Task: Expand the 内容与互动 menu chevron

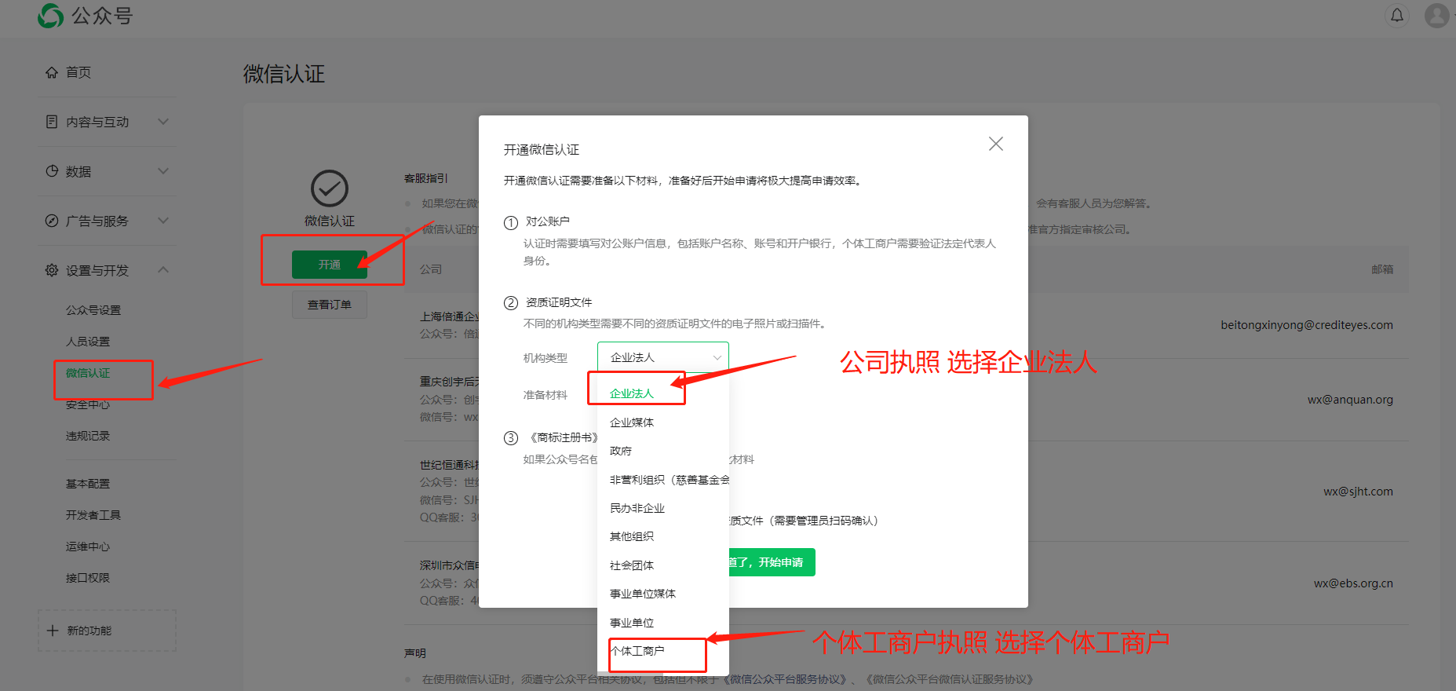Action: (x=163, y=122)
